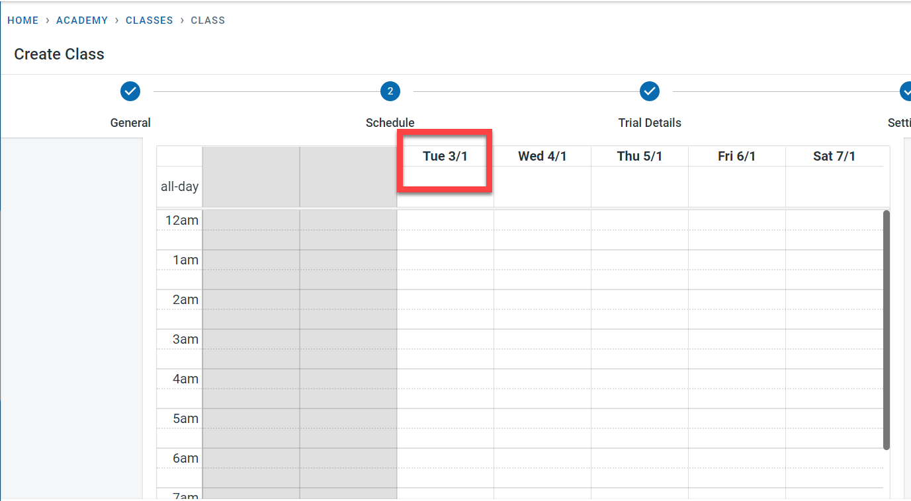Image resolution: width=911 pixels, height=501 pixels.
Task: Click the Fri 6/1 column header
Action: click(737, 157)
